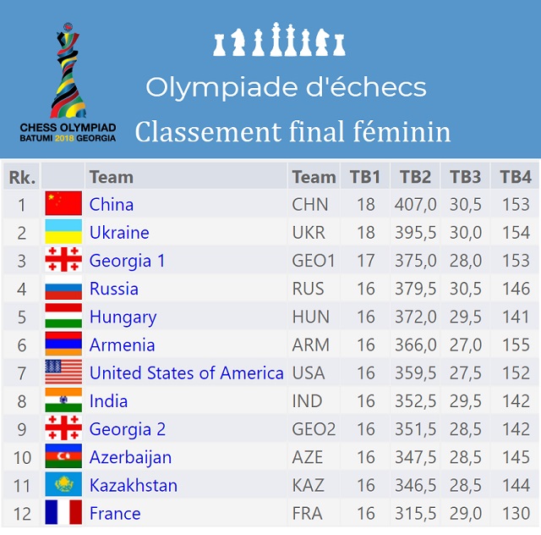Open the United States of America link

(x=187, y=372)
